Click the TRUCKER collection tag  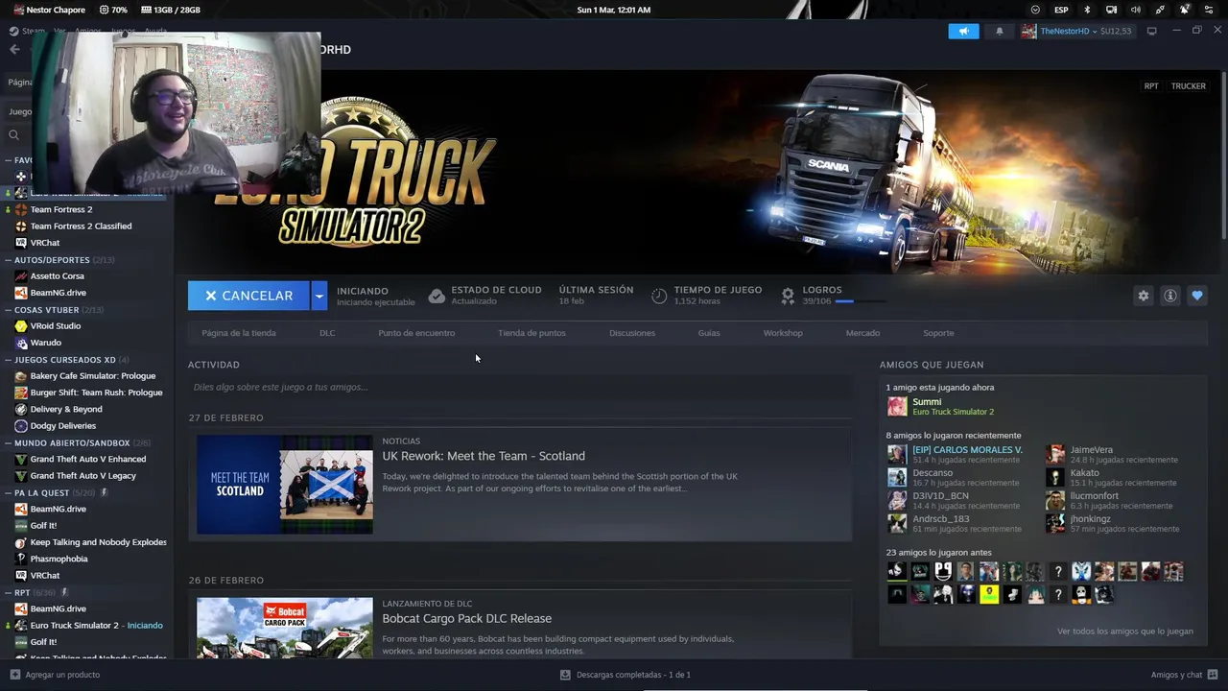tap(1188, 86)
